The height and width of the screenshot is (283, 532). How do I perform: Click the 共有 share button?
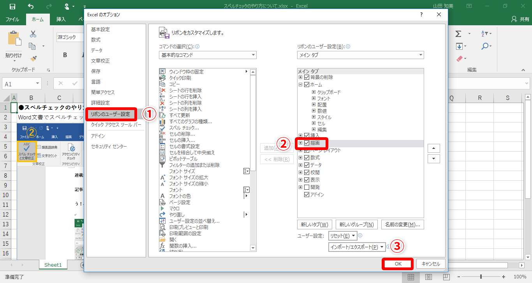coord(520,19)
